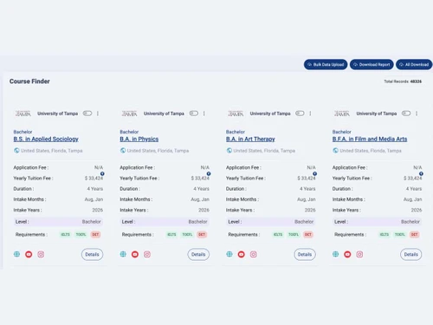
Task: Click DET tag on Film and Media Arts card
Action: [x=414, y=234]
